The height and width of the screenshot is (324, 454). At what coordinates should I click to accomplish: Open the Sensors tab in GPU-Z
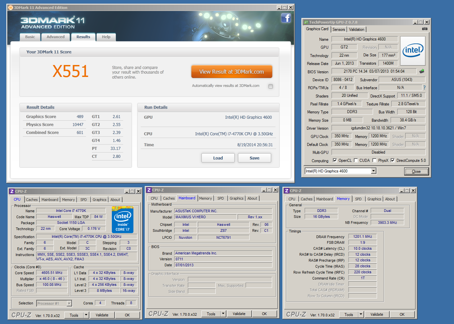pyautogui.click(x=339, y=30)
